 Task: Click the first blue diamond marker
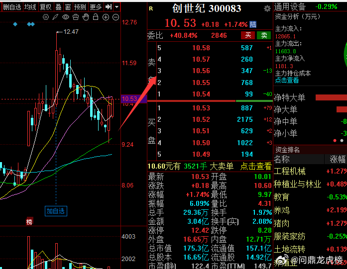(x=15, y=24)
